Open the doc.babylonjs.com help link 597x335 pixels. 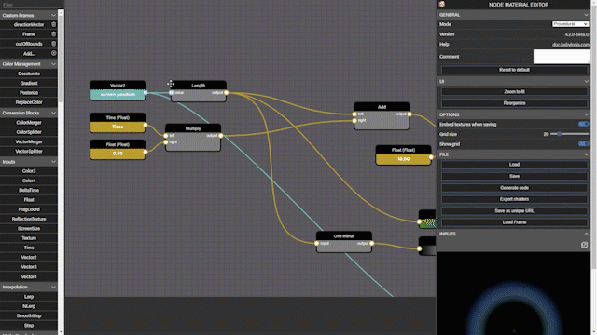click(x=570, y=45)
